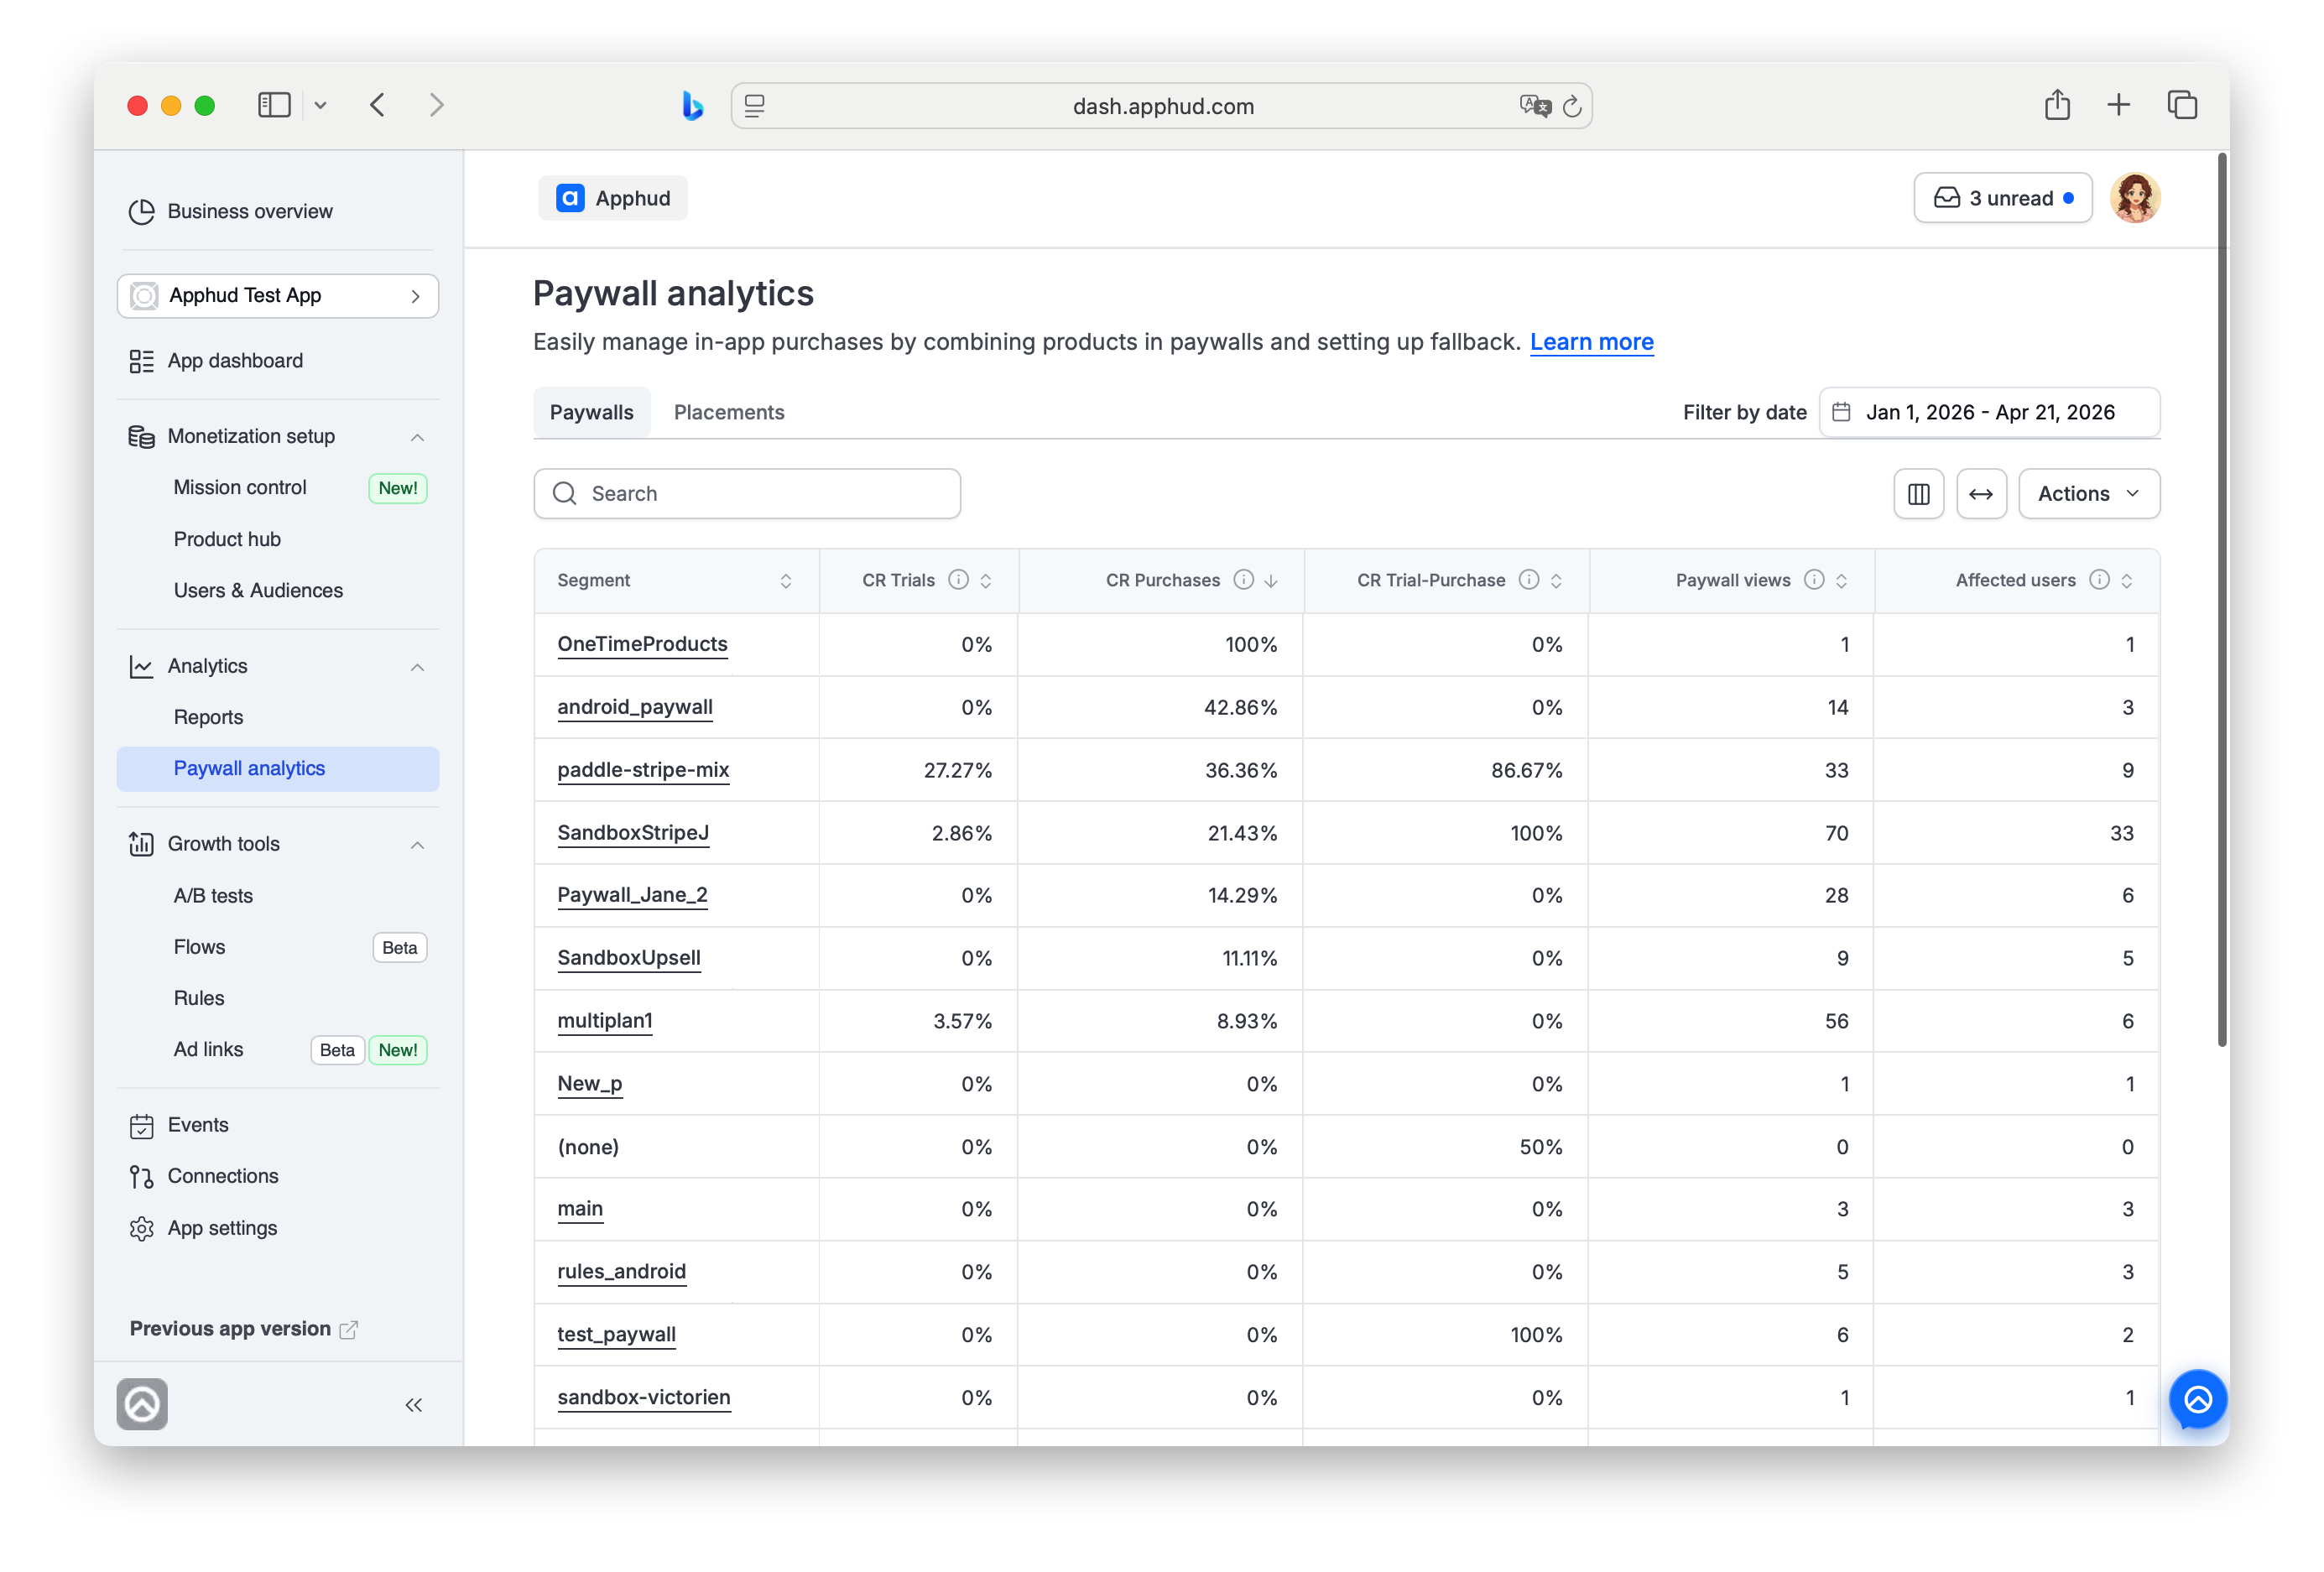Open OneTimeProducts paywall link
Viewport: 2324px width, 1572px height.
(642, 644)
